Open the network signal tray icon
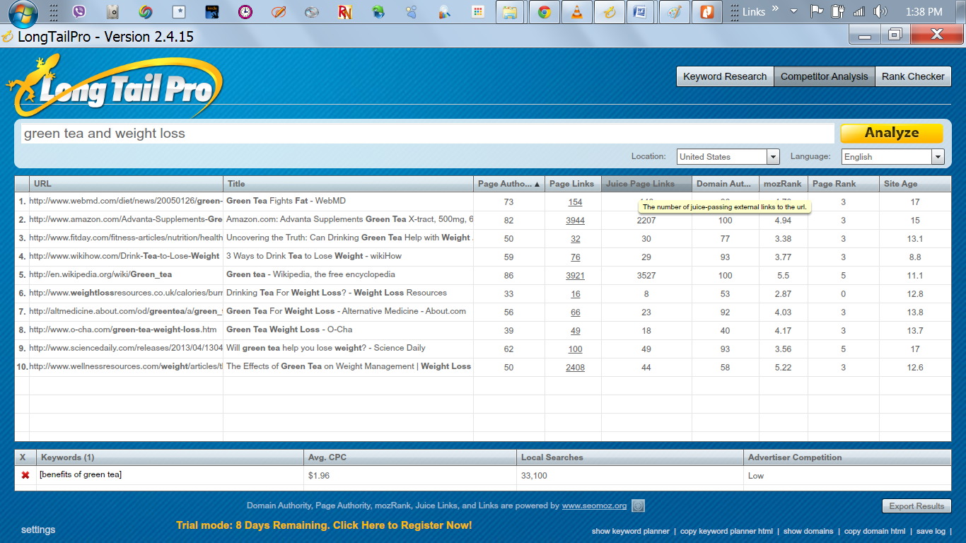The width and height of the screenshot is (966, 543). coord(859,11)
